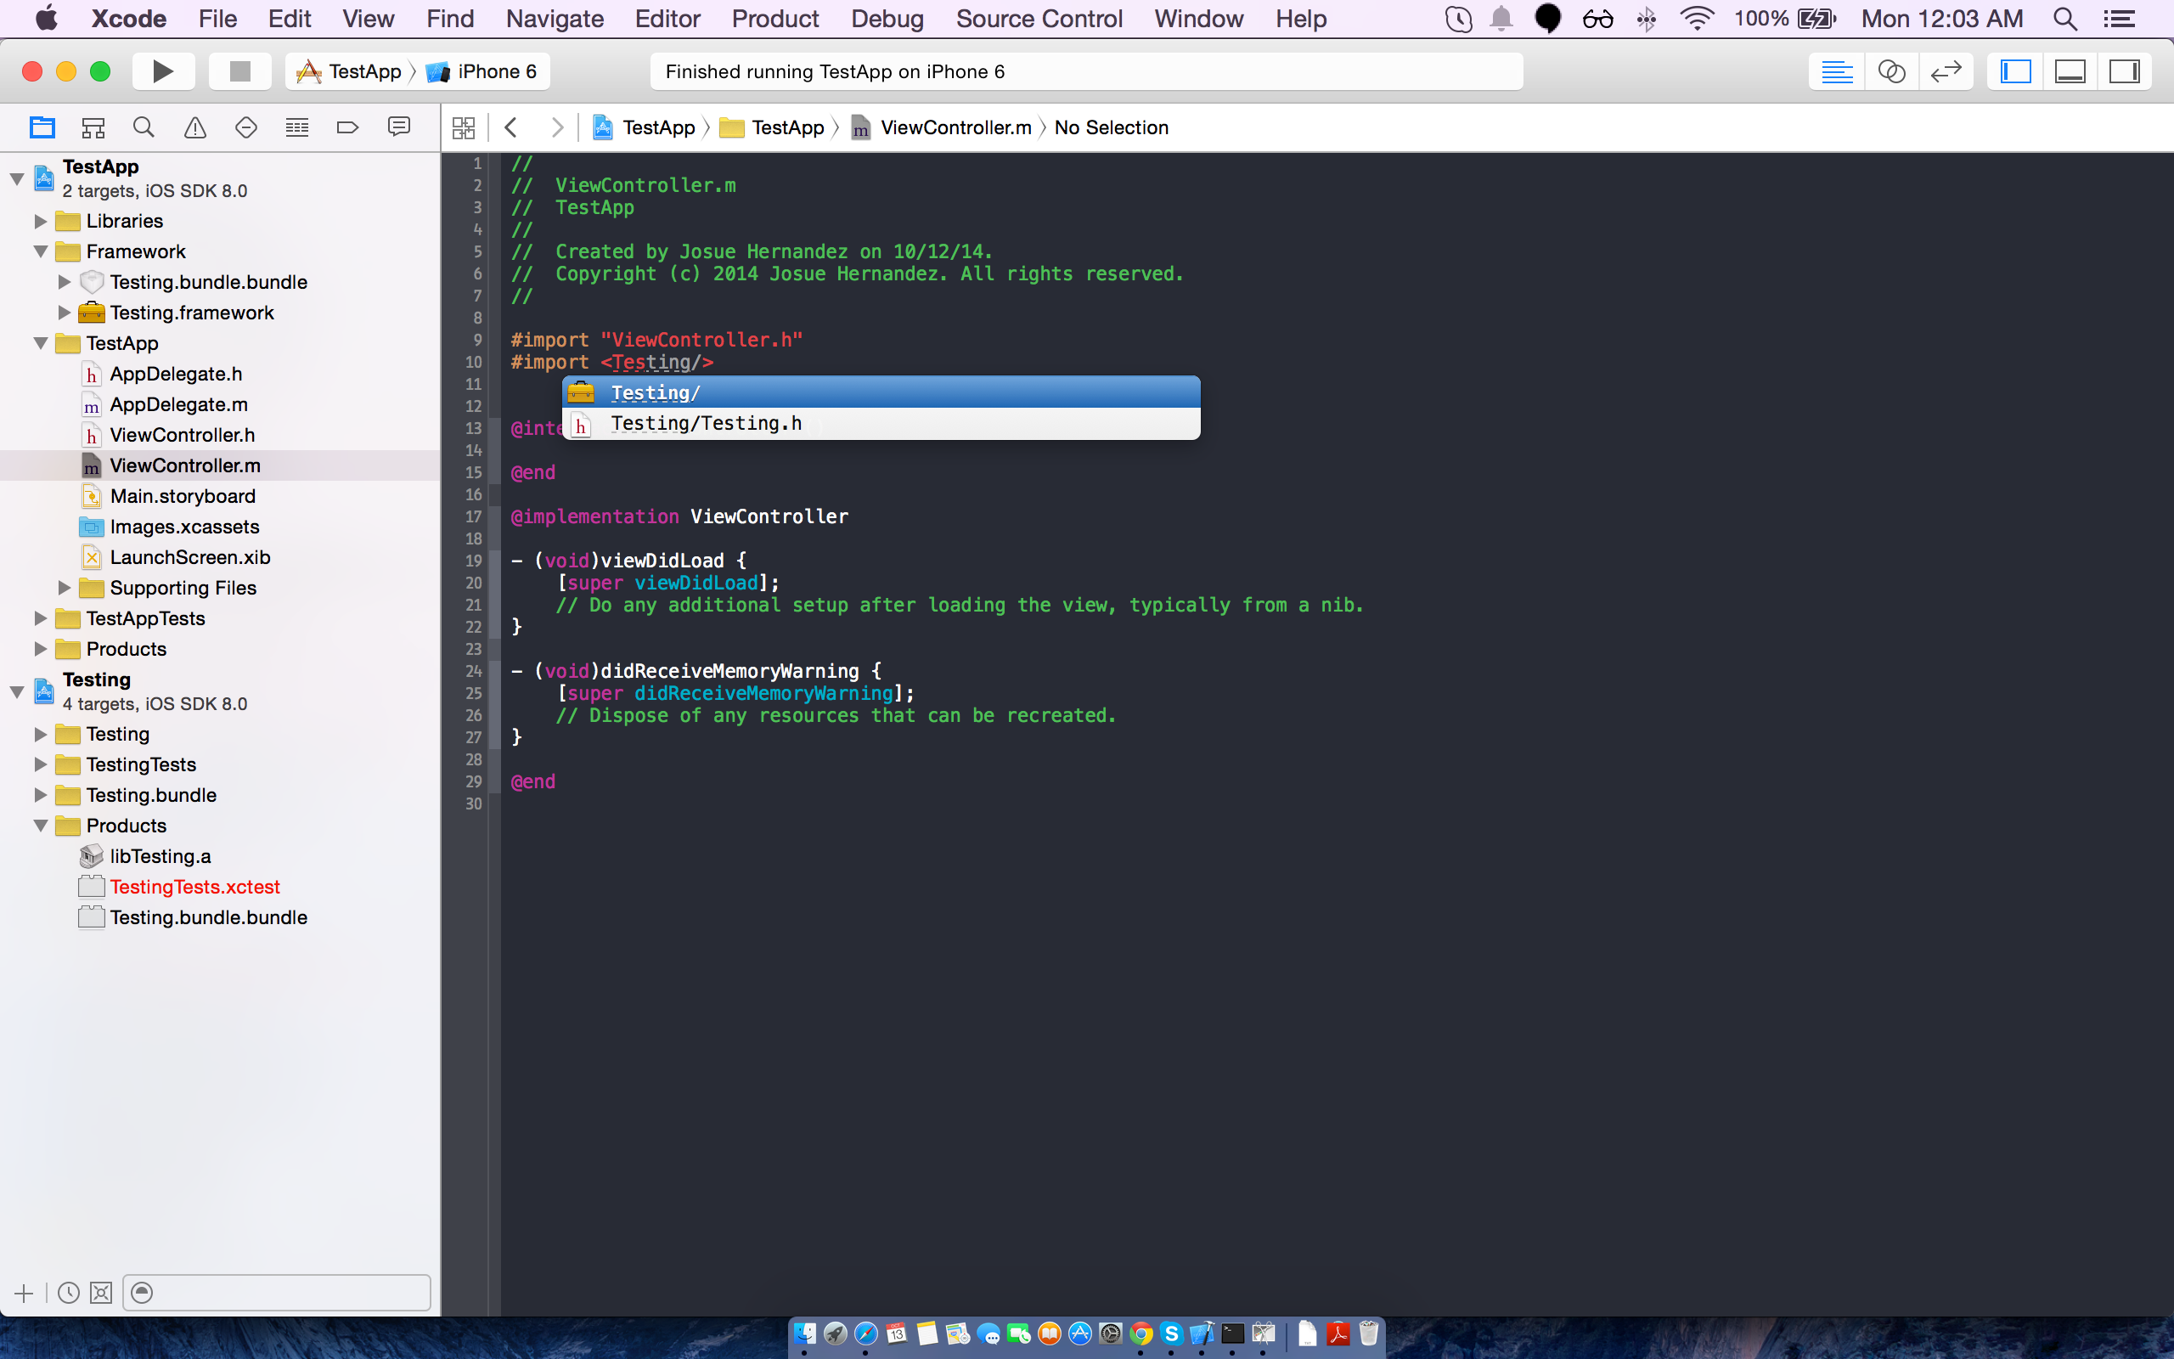The height and width of the screenshot is (1359, 2174).
Task: Show recently modified files filter
Action: pyautogui.click(x=68, y=1294)
